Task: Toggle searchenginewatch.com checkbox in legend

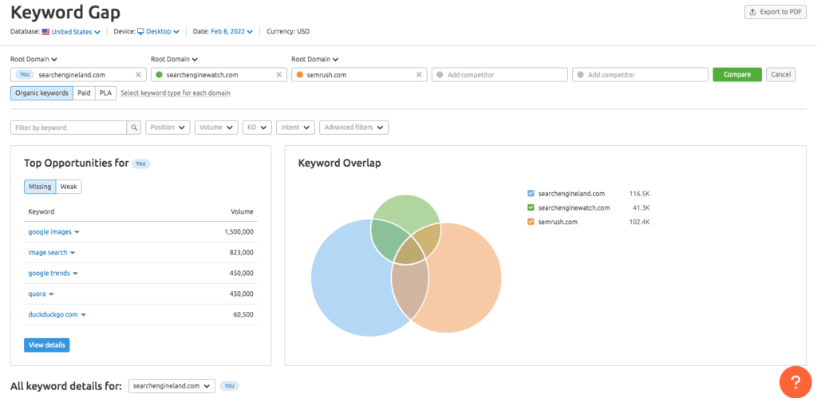Action: 531,207
